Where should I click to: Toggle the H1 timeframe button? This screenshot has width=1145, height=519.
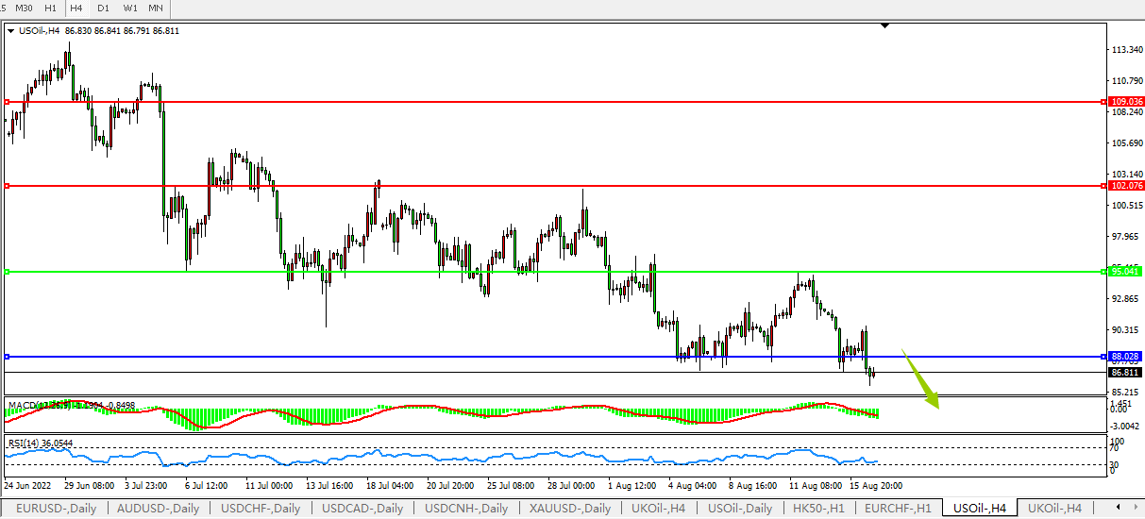coord(50,8)
